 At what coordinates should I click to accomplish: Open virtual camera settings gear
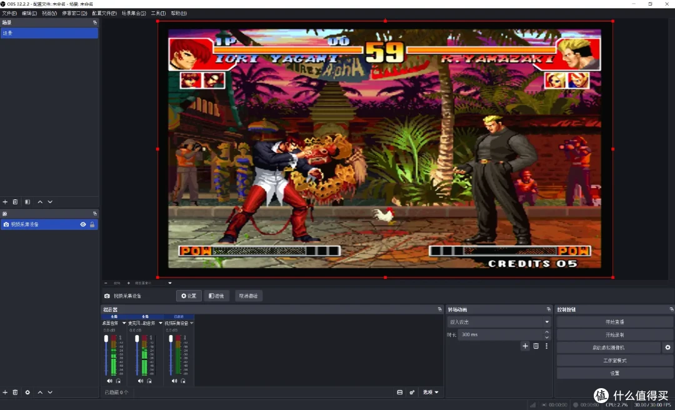point(667,347)
